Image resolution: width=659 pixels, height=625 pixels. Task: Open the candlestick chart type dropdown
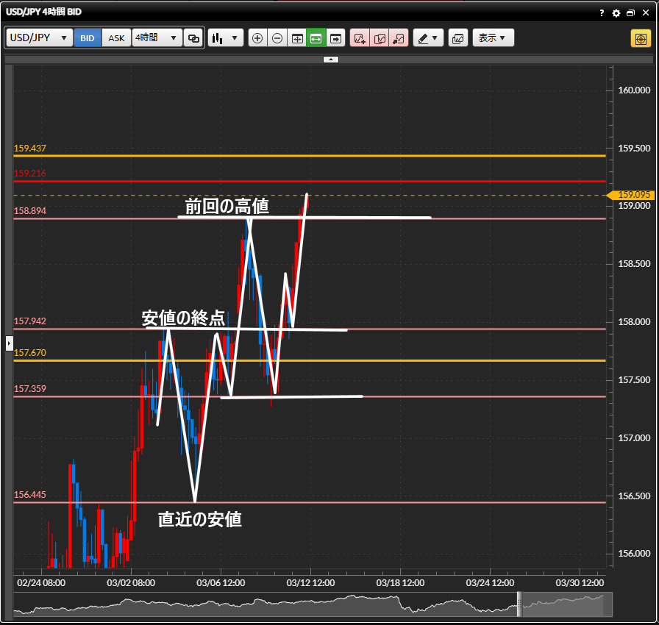click(x=226, y=38)
